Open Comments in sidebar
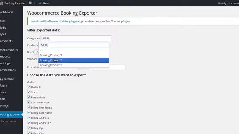This screenshot has width=239, height=134. coord(6,41)
